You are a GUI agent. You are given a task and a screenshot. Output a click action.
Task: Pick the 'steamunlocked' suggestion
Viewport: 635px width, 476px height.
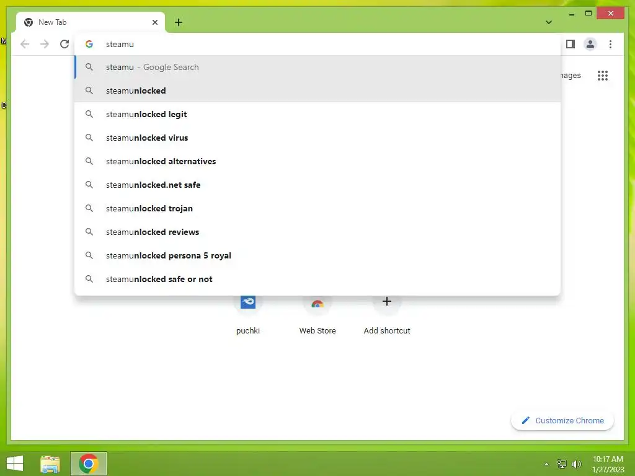tap(317, 90)
